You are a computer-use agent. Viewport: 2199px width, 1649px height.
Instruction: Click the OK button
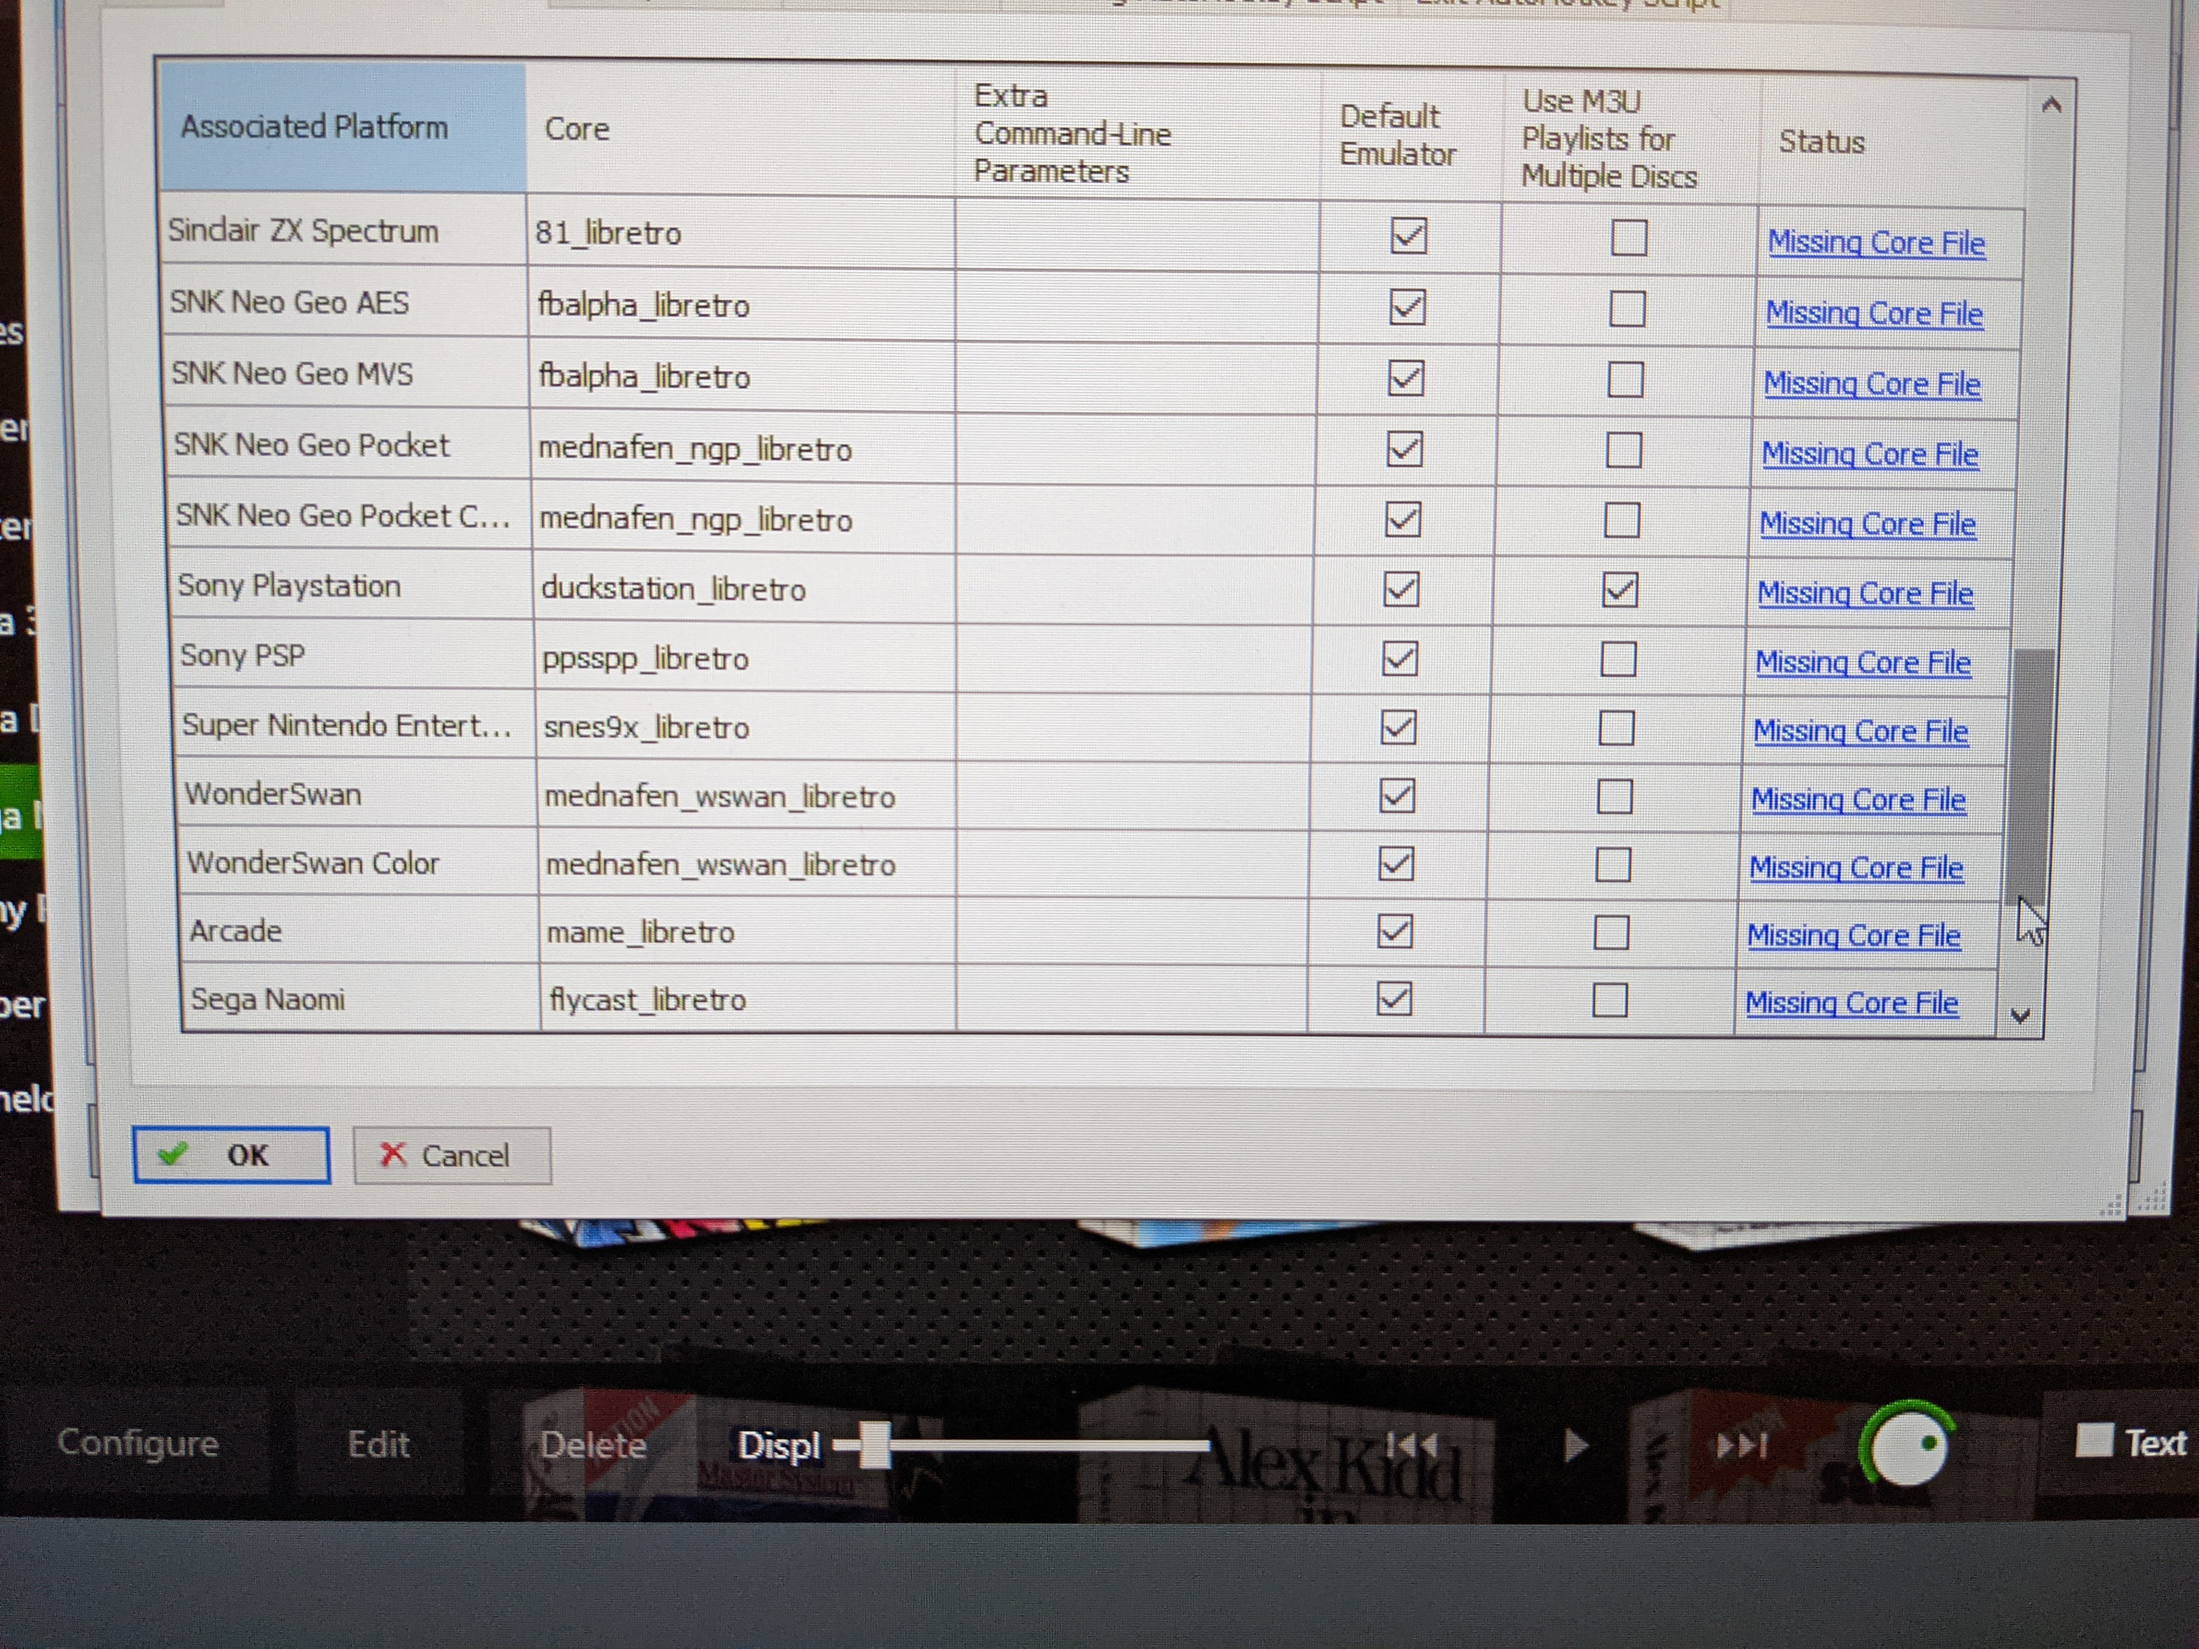point(231,1154)
